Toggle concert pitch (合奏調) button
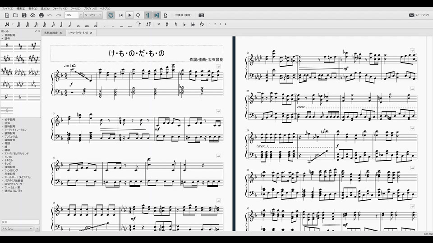The width and height of the screenshot is (433, 243). tap(183, 15)
